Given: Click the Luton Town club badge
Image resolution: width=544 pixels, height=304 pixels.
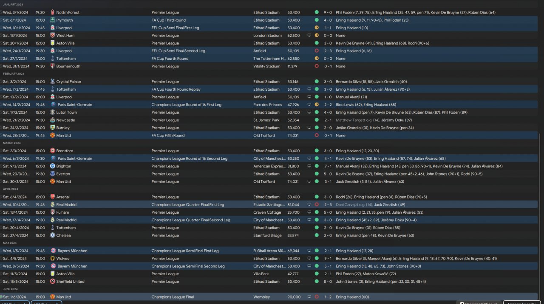Looking at the screenshot, I should click(53, 112).
